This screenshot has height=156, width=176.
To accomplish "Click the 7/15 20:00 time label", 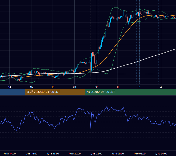I will (75, 153).
